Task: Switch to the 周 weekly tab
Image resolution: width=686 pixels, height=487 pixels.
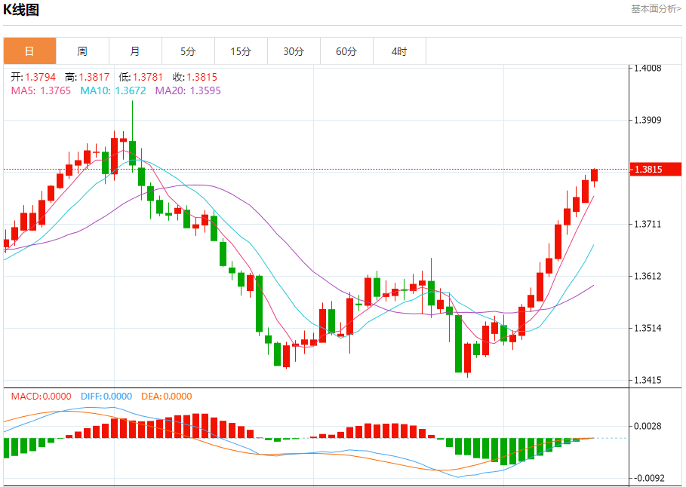Action: point(82,51)
